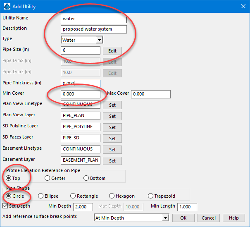Choose Bottom profile elevation reference
This screenshot has width=250, height=227.
(x=86, y=178)
